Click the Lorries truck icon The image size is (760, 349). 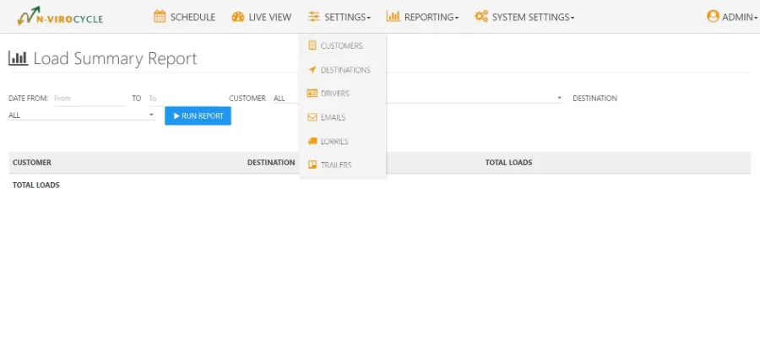[x=312, y=141]
